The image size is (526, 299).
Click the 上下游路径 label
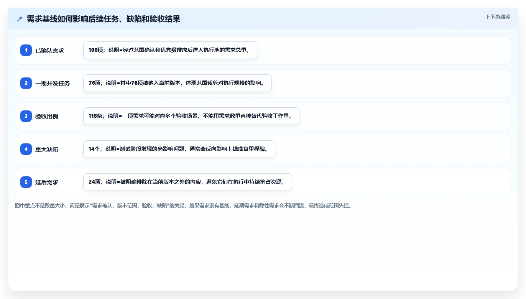[498, 17]
